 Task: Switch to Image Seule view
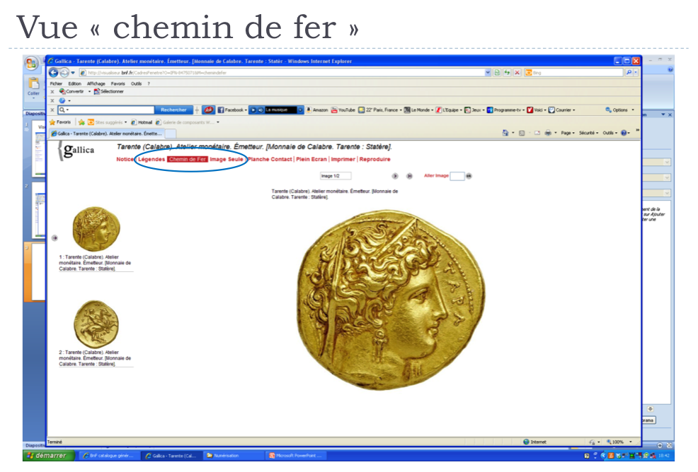[227, 159]
